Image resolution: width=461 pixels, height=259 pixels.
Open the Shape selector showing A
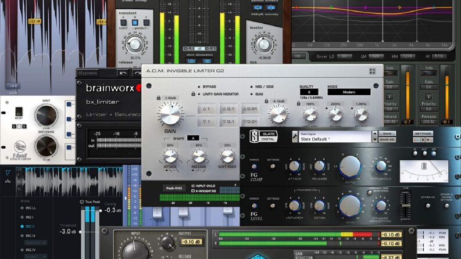tap(193, 138)
